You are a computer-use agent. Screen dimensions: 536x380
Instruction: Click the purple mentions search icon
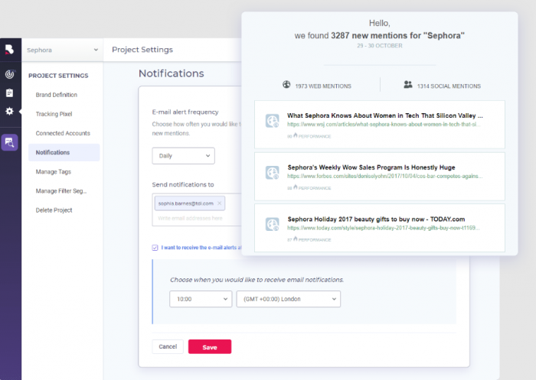pyautogui.click(x=9, y=142)
